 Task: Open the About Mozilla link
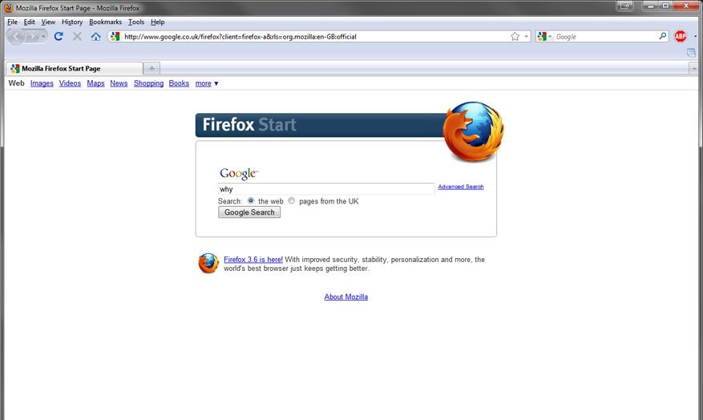[x=346, y=297]
